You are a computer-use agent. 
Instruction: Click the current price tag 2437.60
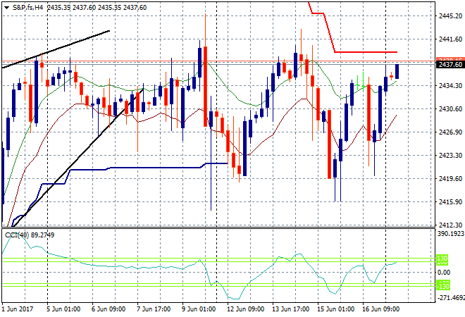(450, 64)
